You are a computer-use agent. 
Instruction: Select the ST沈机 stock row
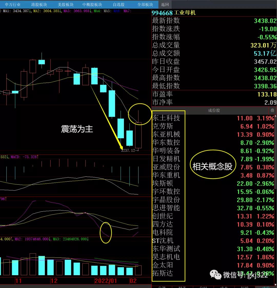(x=213, y=241)
